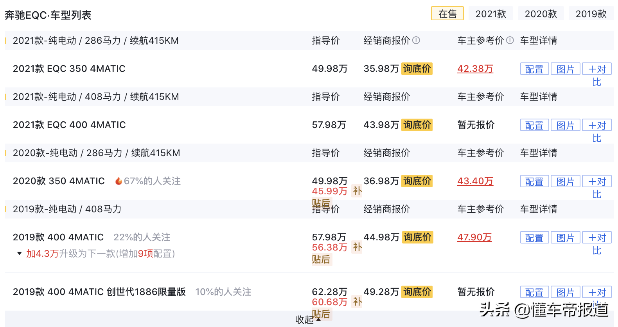Click dealer price 44.98万
Screen dimensions: 618x327
[381, 237]
